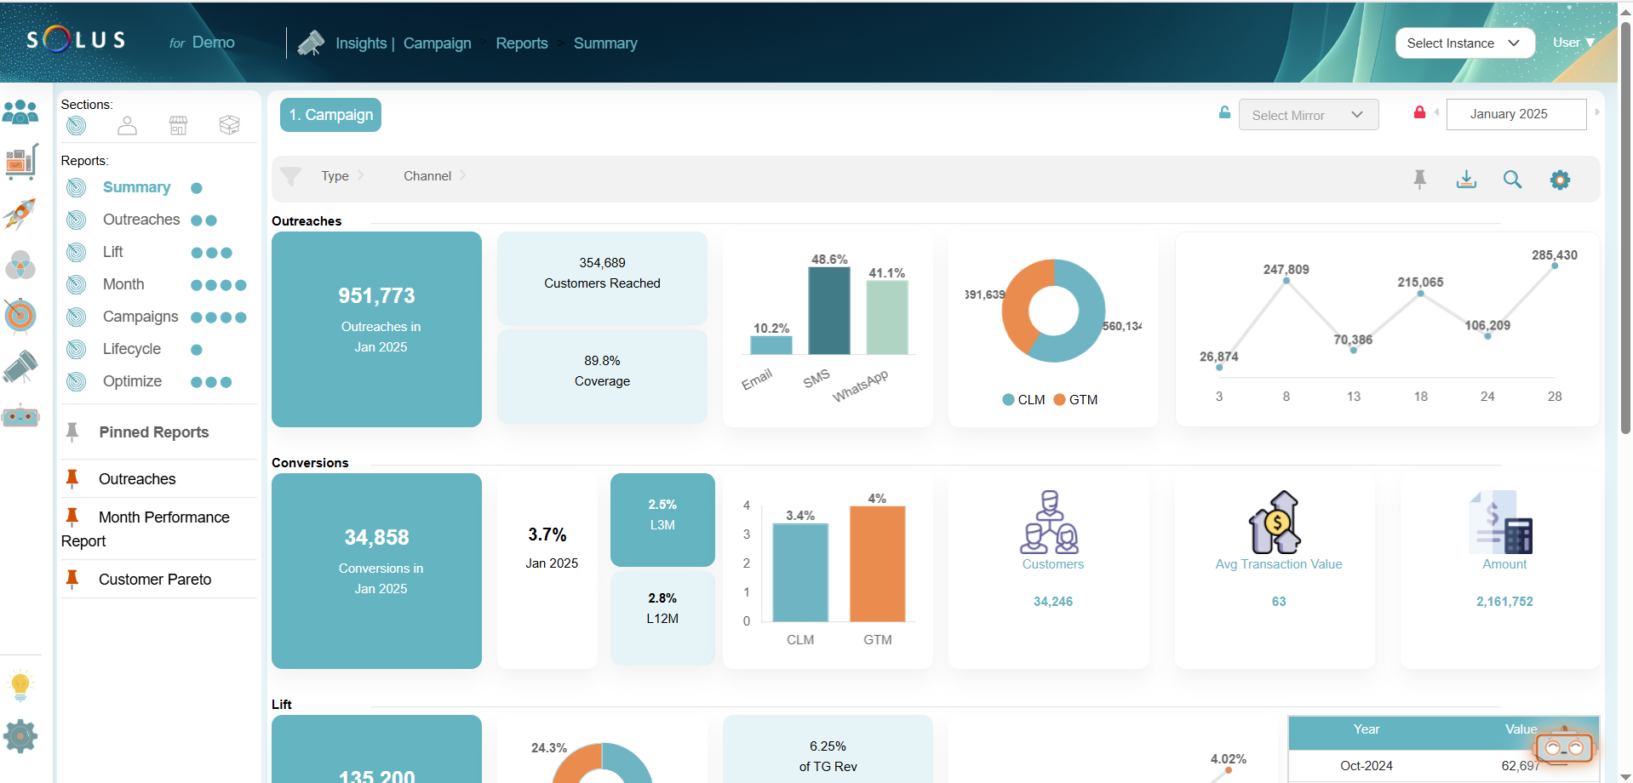This screenshot has width=1633, height=783.
Task: Open the Select Mirror dropdown
Action: 1309,114
